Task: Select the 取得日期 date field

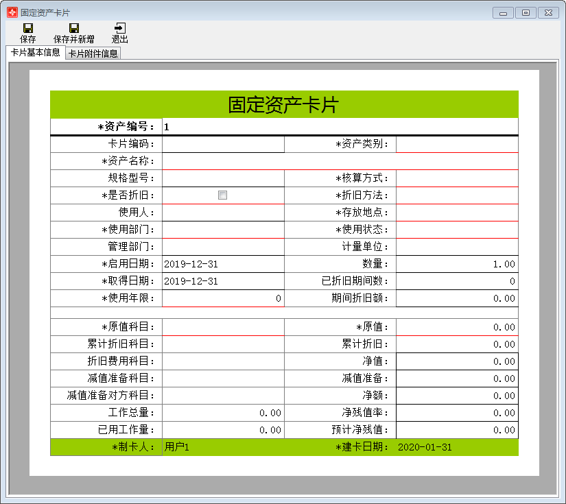Action: (x=222, y=280)
